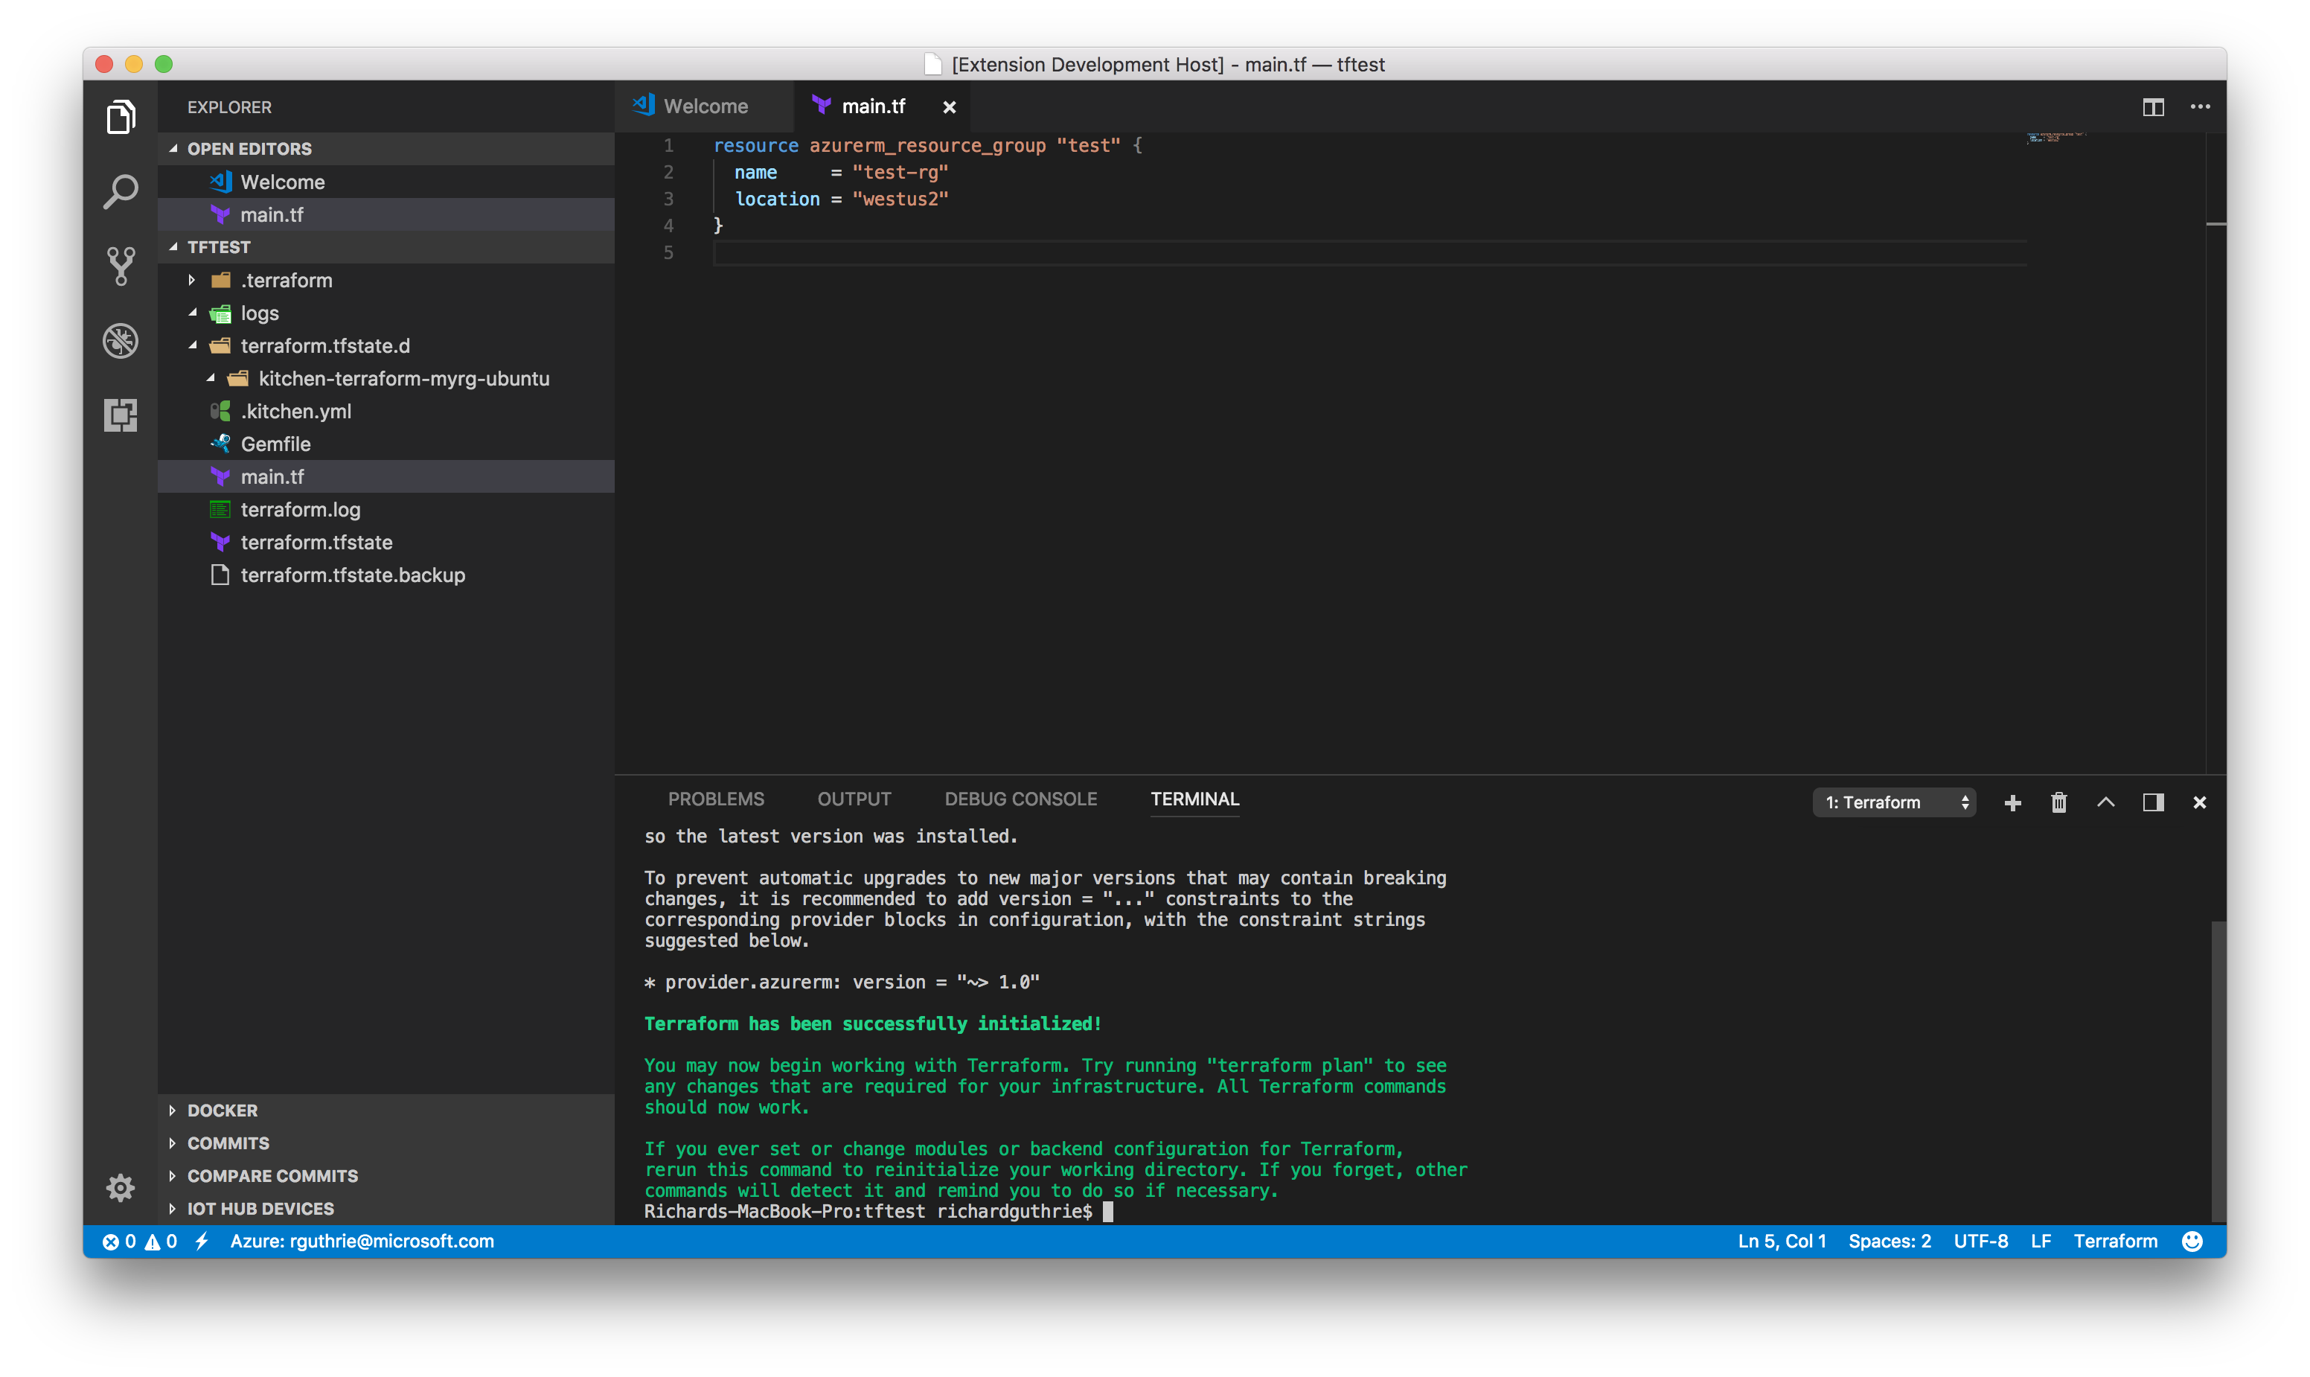Viewport: 2310px width, 1377px height.
Task: Change indentation via 'Spaces: 2'
Action: pos(1889,1242)
